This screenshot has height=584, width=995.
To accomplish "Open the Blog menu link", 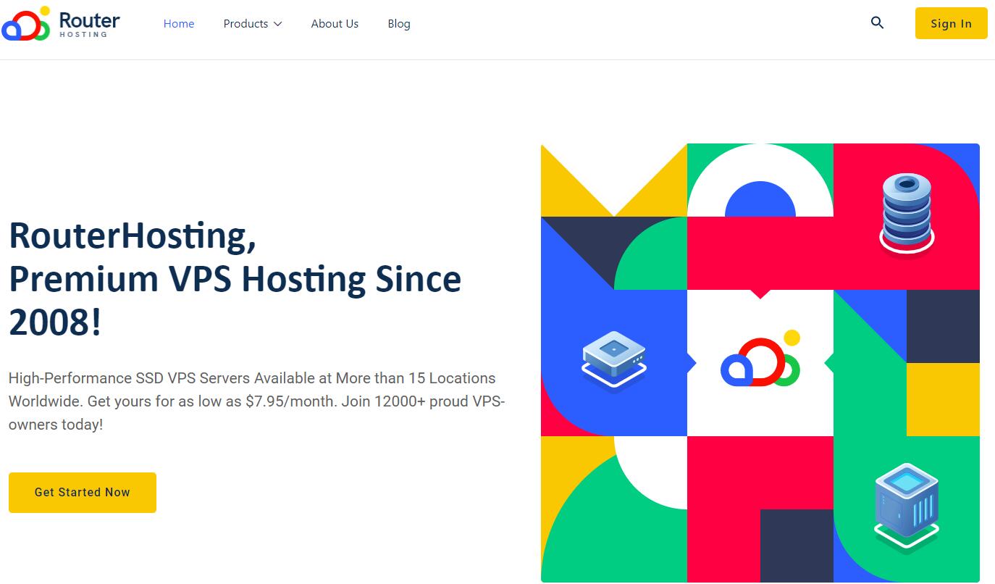I will (399, 23).
